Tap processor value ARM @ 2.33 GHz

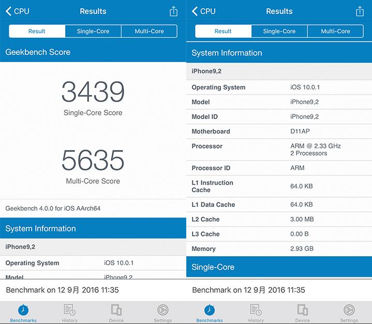316,146
